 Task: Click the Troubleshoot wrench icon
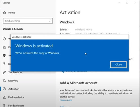pyautogui.click(x=4, y=72)
